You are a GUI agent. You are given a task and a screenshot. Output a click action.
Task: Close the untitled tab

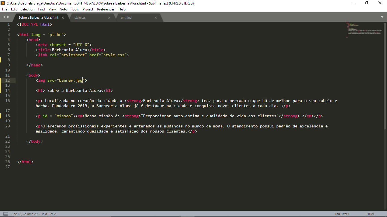156,18
